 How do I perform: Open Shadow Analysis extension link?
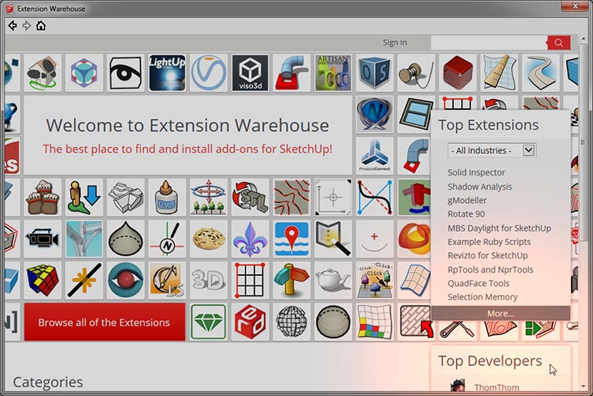click(x=480, y=187)
